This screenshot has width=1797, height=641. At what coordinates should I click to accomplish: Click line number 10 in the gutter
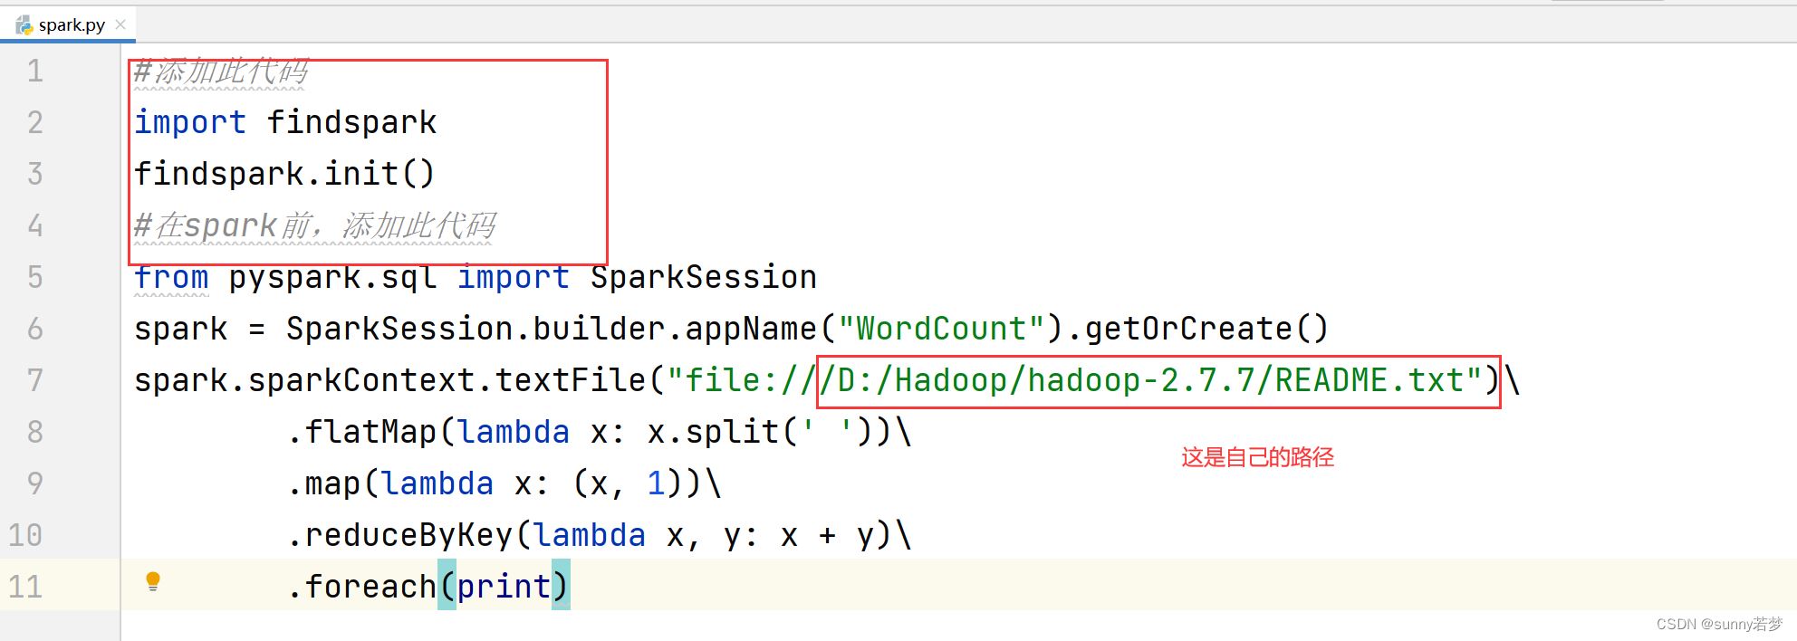tap(25, 535)
